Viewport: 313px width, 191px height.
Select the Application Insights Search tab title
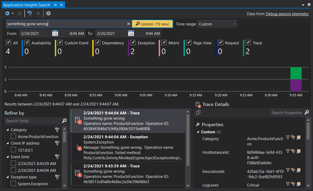[x=27, y=5]
